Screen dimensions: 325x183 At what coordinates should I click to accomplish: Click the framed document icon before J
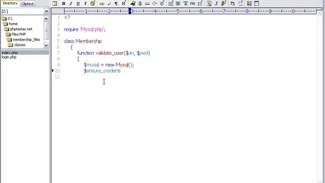click(209, 4)
